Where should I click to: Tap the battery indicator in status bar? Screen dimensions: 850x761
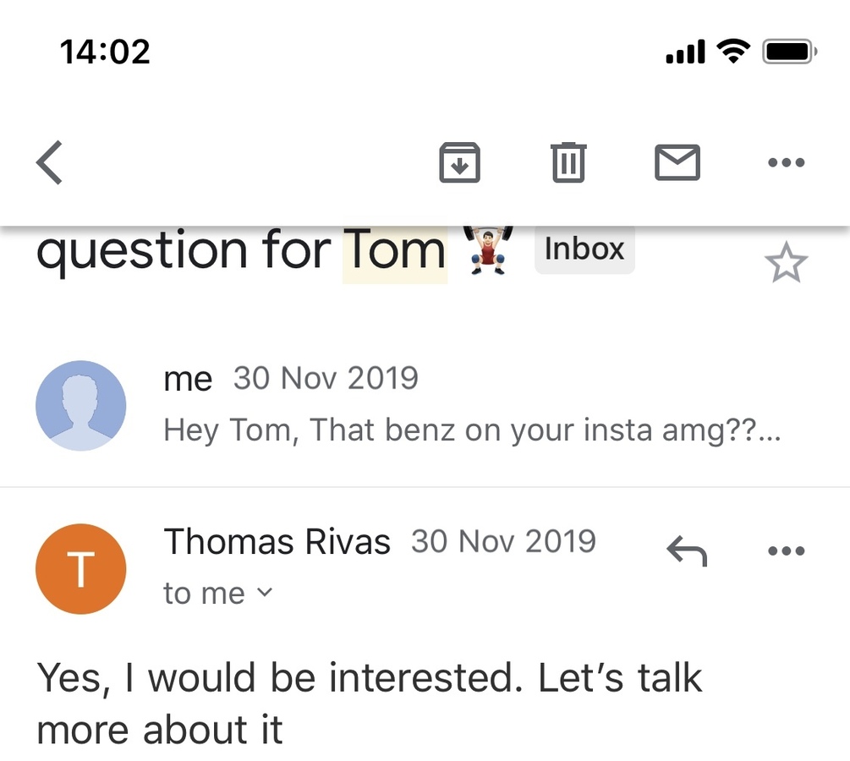[x=789, y=52]
